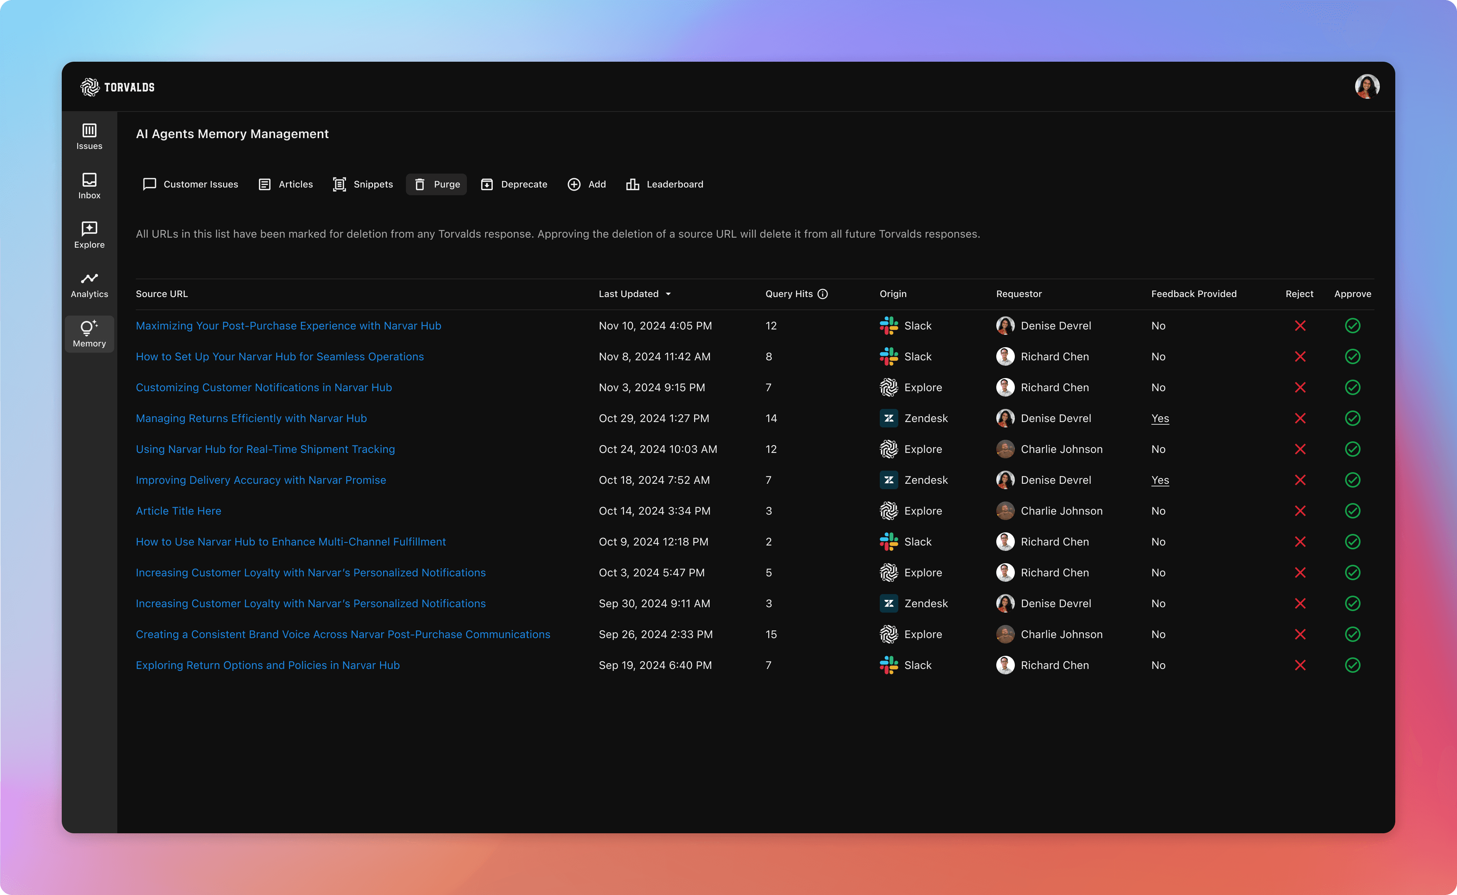Reject deletion of Article Title Here
Screen dimensions: 1457x895
pyautogui.click(x=1300, y=511)
